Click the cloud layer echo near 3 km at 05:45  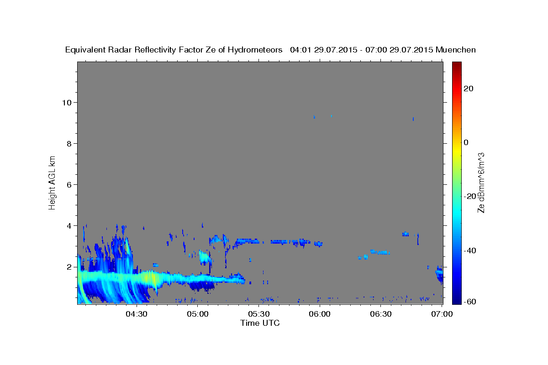[290, 241]
